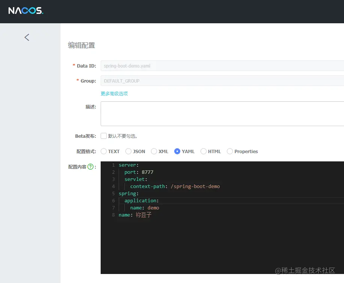
Task: Click line number 8 in editor gutter
Action: 113,215
